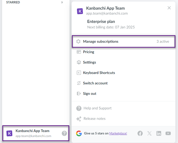Viewport: 178px width, 143px height.
Task: Click the Help and Support question icon
Action: click(x=79, y=108)
